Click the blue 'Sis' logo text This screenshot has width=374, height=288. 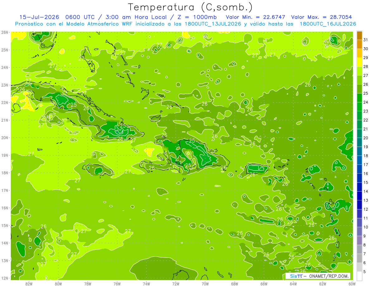coord(293,276)
